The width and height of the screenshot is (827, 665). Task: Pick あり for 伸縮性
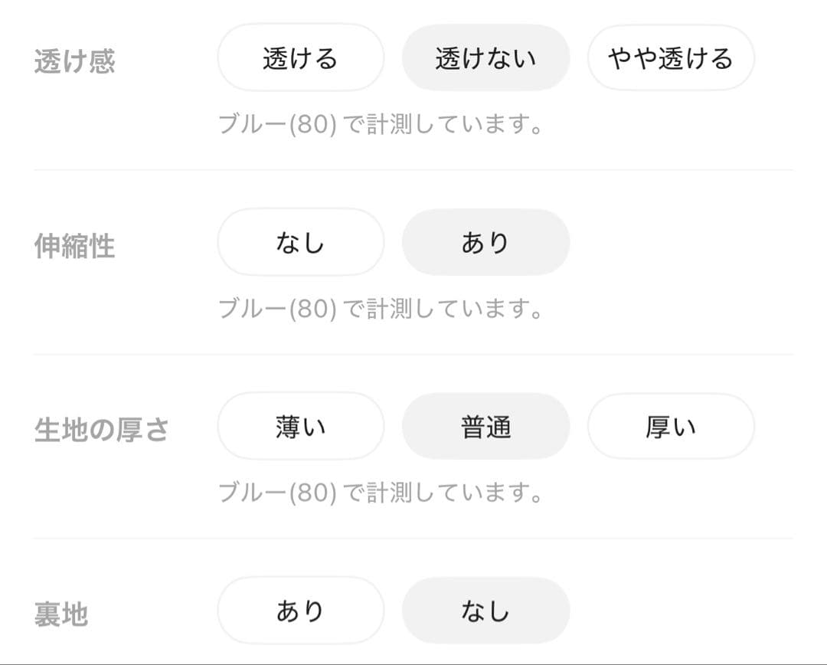pos(485,242)
